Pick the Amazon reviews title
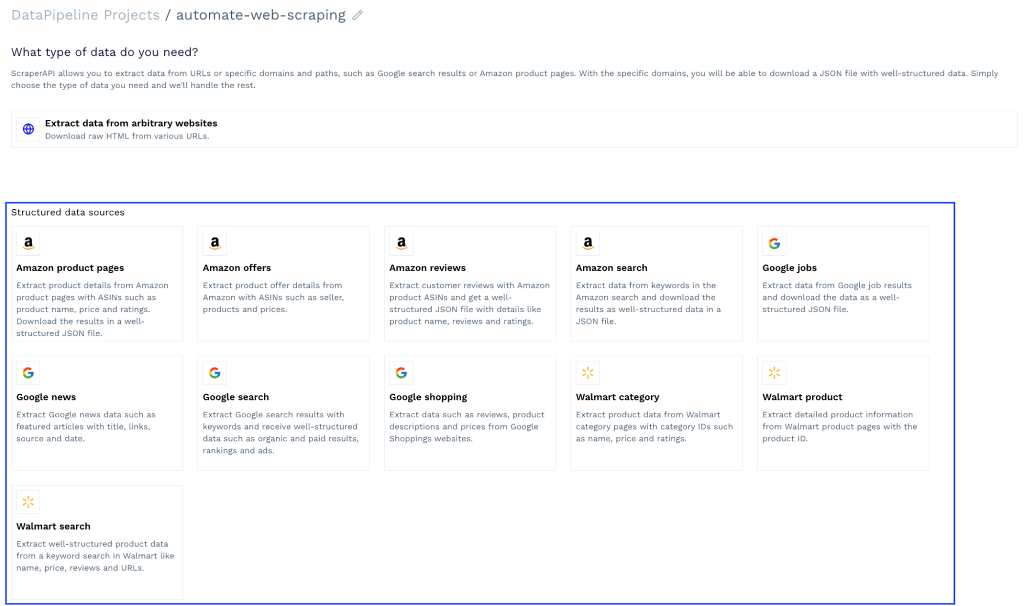Screen dimensions: 1024x606 coord(427,268)
